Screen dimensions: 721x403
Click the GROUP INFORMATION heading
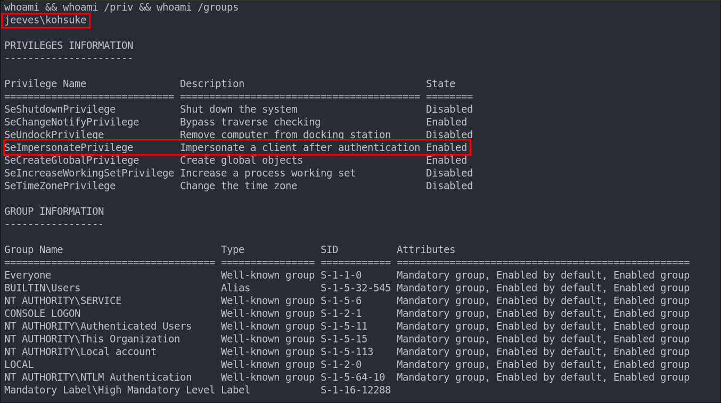pyautogui.click(x=54, y=212)
